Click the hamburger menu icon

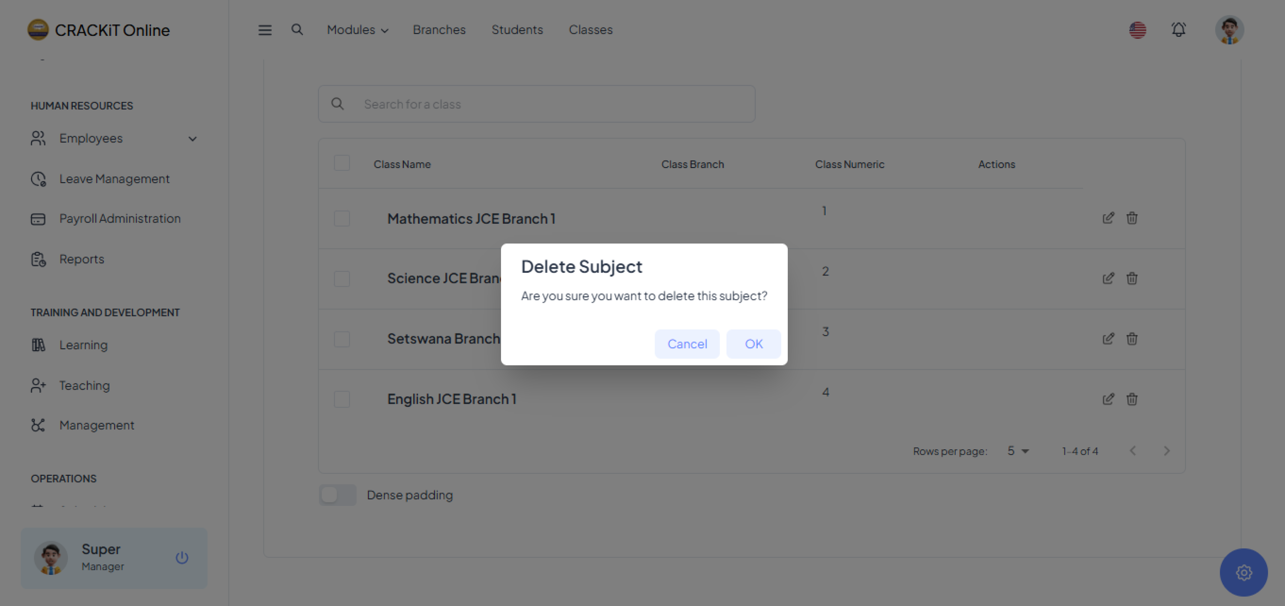tap(265, 30)
